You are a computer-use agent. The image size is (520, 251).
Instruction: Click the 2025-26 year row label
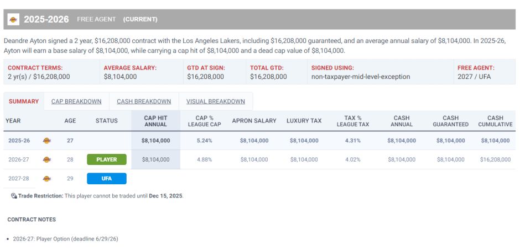click(x=19, y=141)
